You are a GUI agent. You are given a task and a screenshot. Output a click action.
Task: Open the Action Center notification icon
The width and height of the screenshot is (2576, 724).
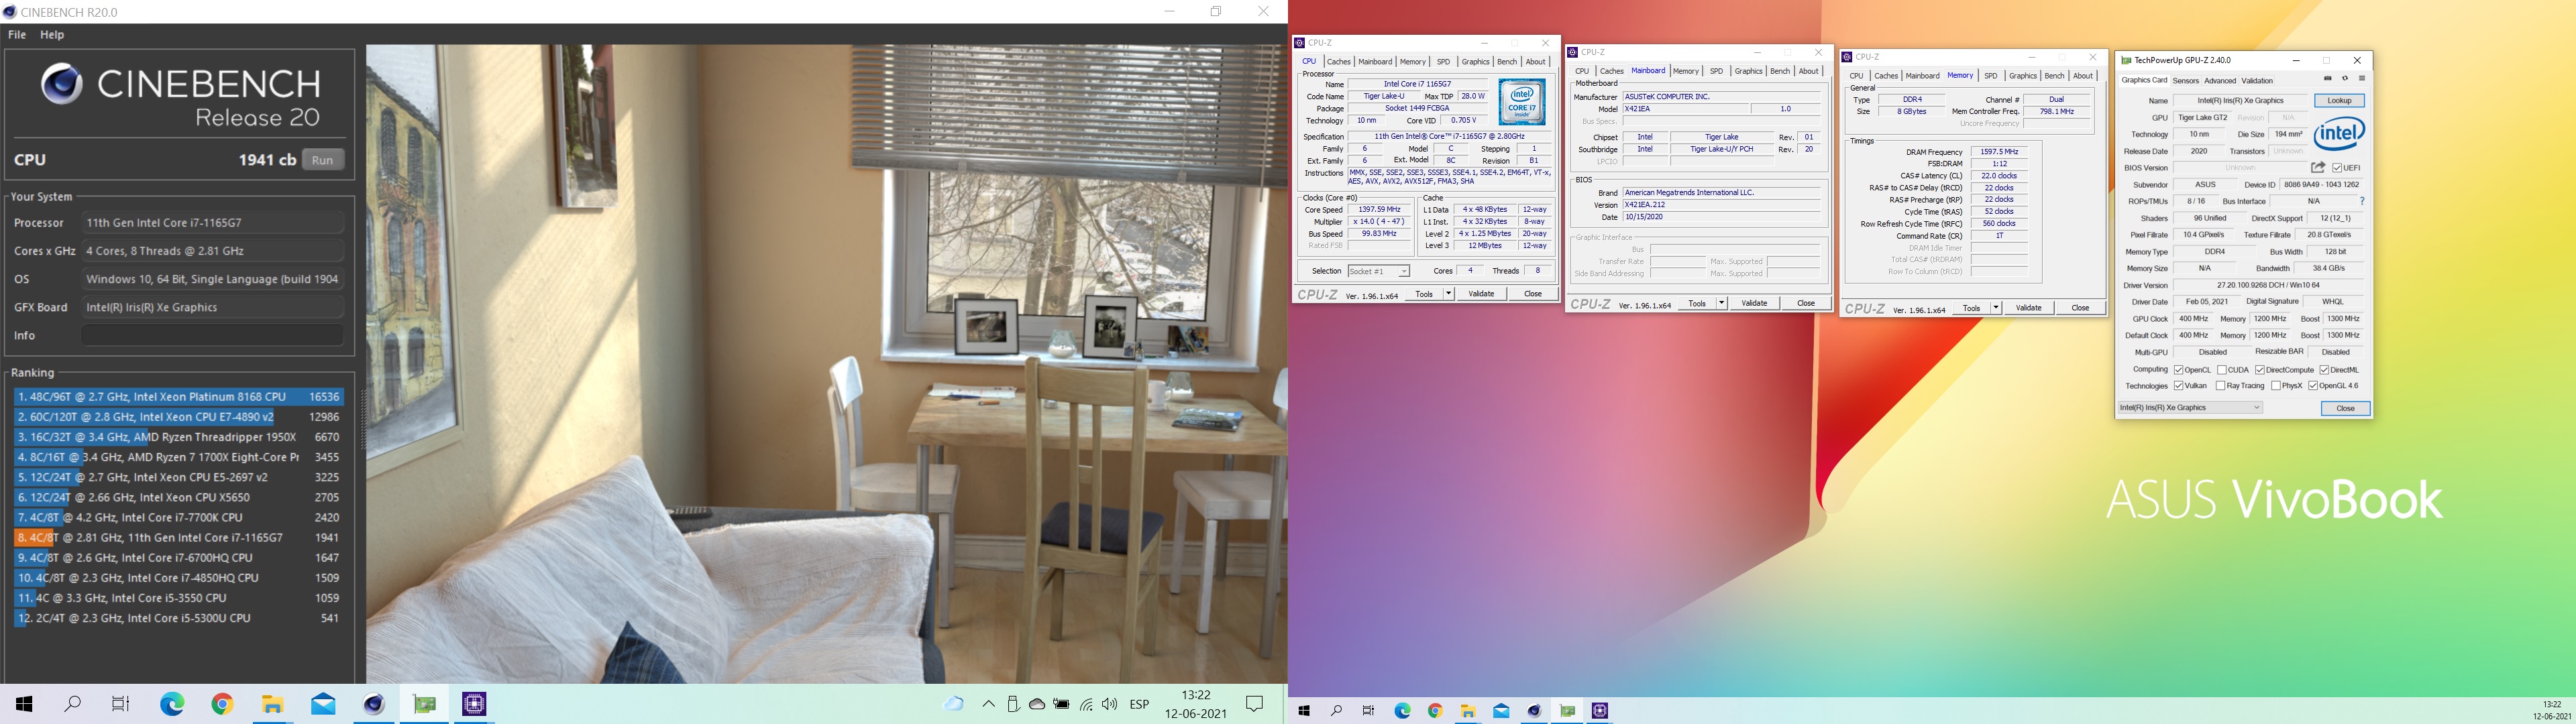pos(1255,704)
